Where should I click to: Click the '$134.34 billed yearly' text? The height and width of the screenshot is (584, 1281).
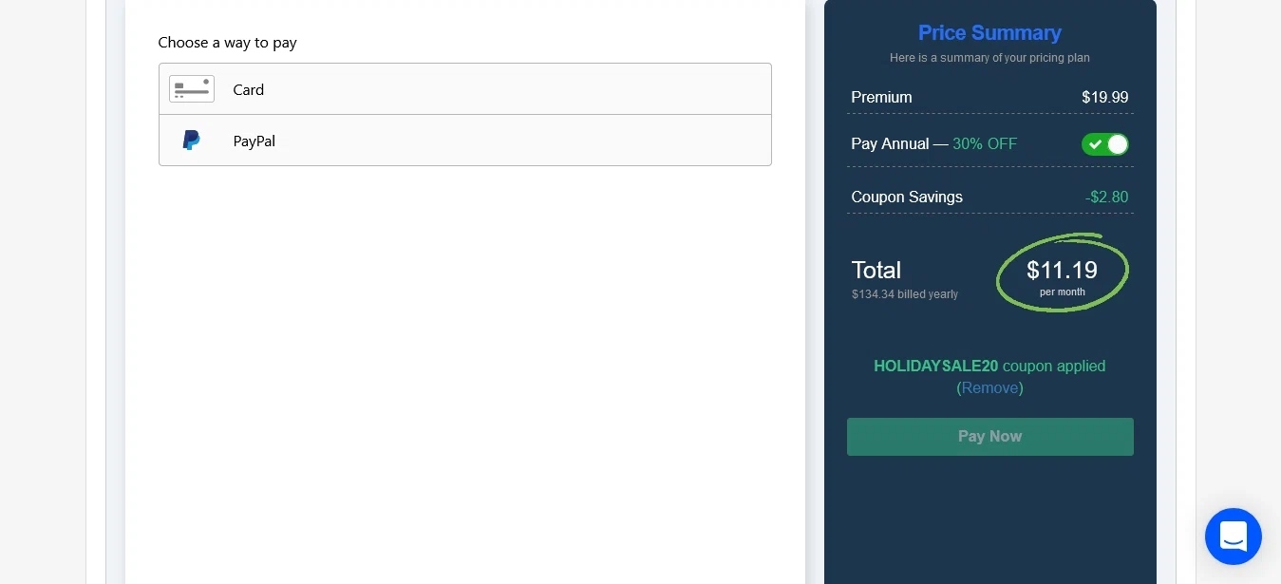click(905, 294)
